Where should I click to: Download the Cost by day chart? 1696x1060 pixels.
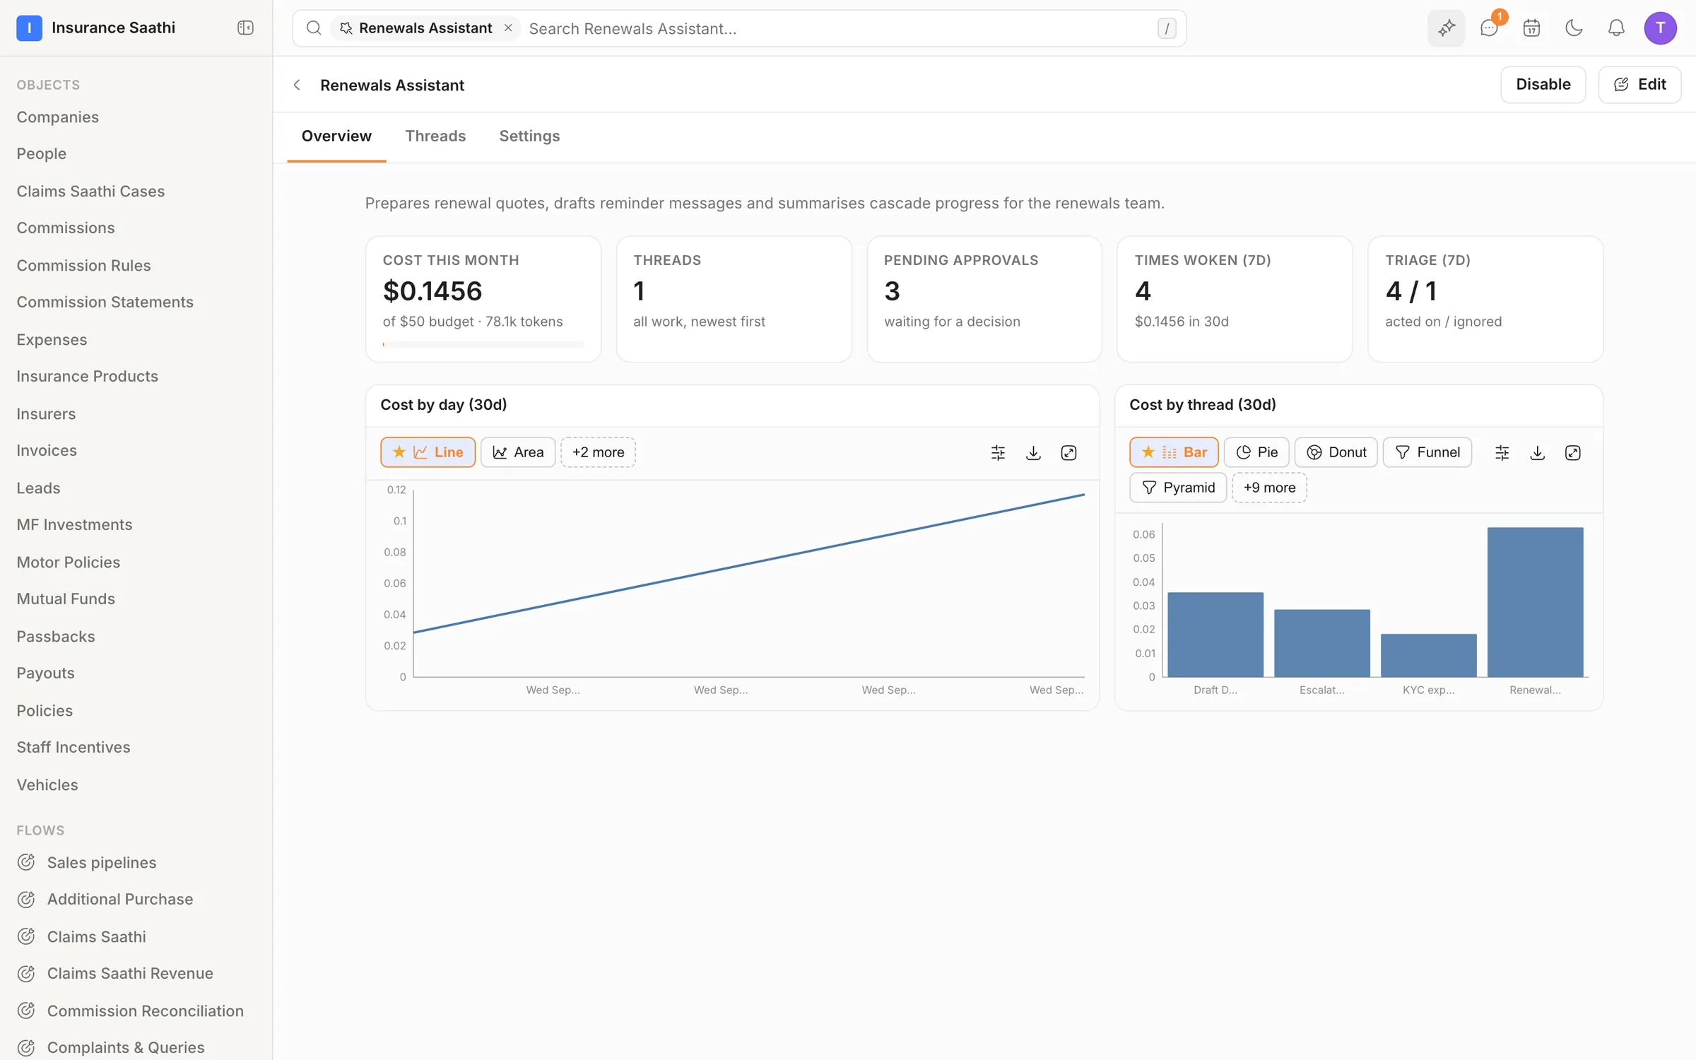[x=1033, y=452]
